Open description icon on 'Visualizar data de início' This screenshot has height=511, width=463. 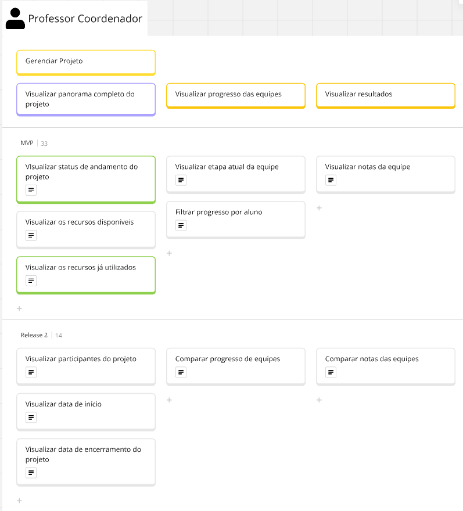click(31, 417)
